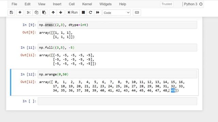The image size is (218, 122).
Task: Click the empty In [ ] prompt
Action: coord(29,101)
